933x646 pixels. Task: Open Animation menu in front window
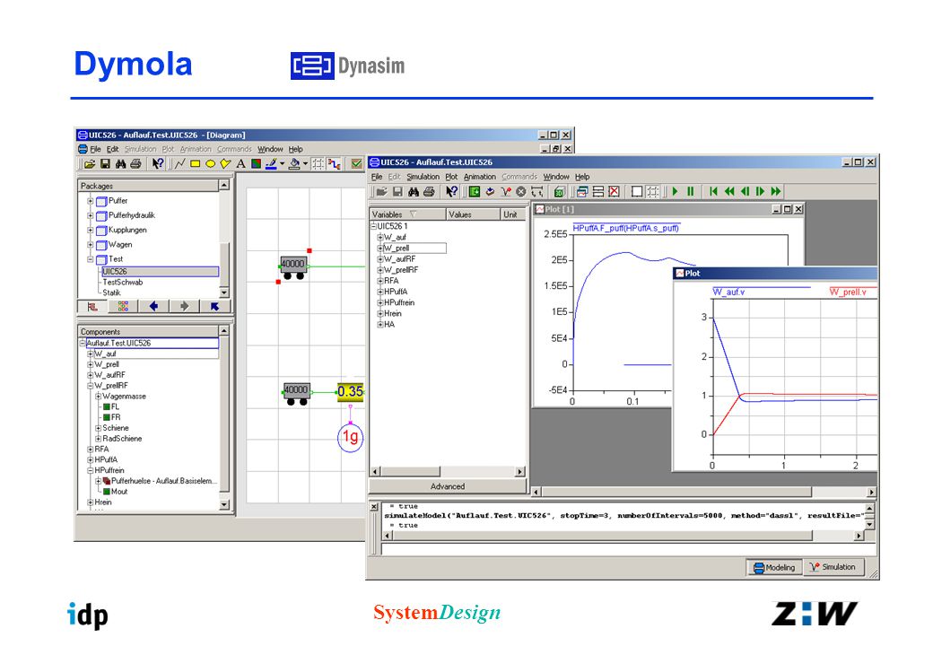(x=480, y=177)
